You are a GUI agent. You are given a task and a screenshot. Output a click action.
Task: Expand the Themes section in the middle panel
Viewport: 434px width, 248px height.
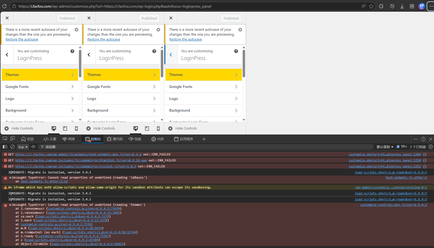(x=122, y=75)
